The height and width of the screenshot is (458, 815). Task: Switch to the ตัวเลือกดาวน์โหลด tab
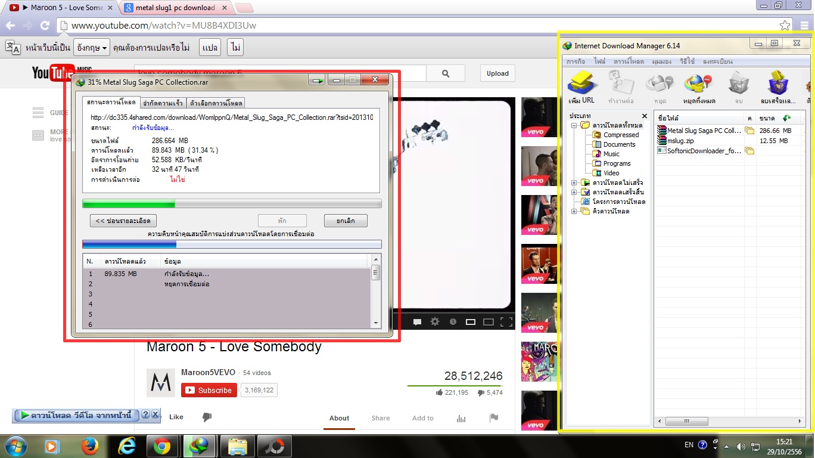tap(216, 103)
